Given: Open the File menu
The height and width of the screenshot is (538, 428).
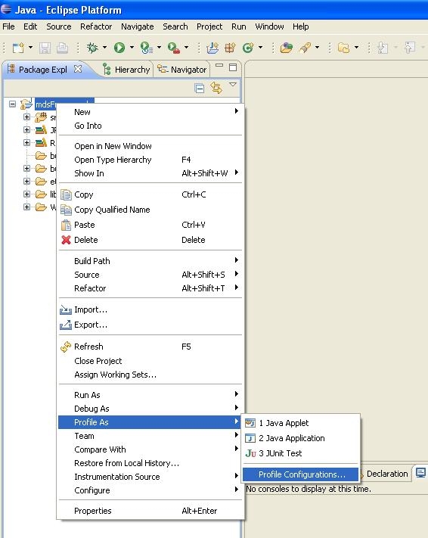Looking at the screenshot, I should point(8,26).
